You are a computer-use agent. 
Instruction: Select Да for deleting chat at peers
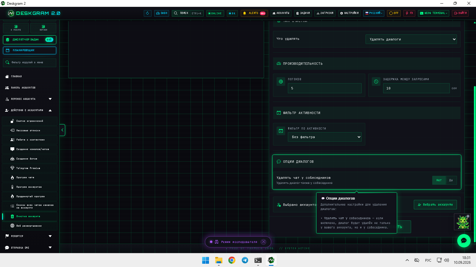tap(451, 180)
